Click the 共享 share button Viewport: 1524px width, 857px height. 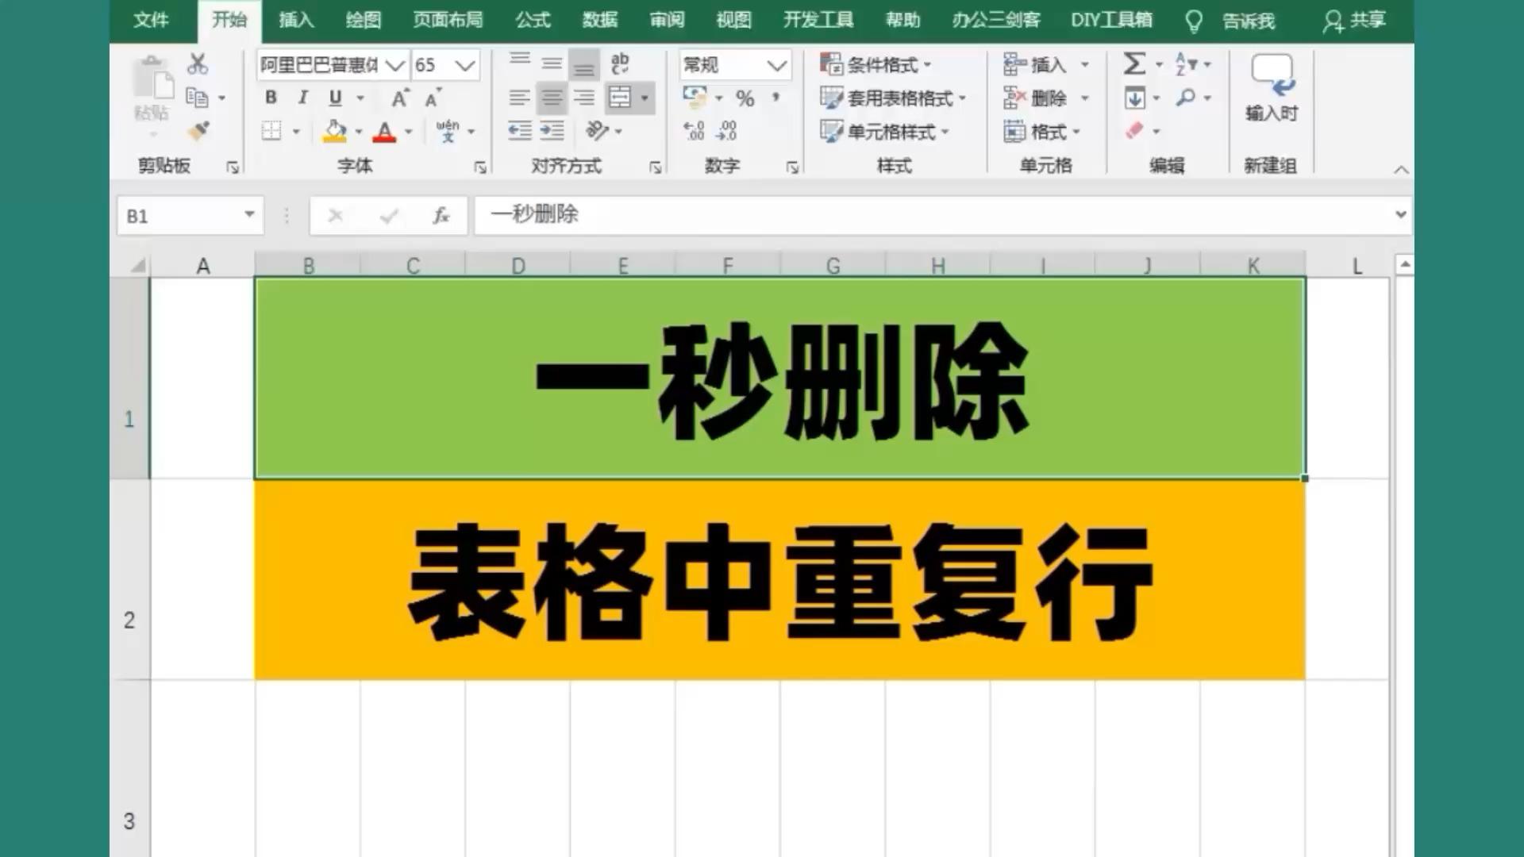(1354, 21)
